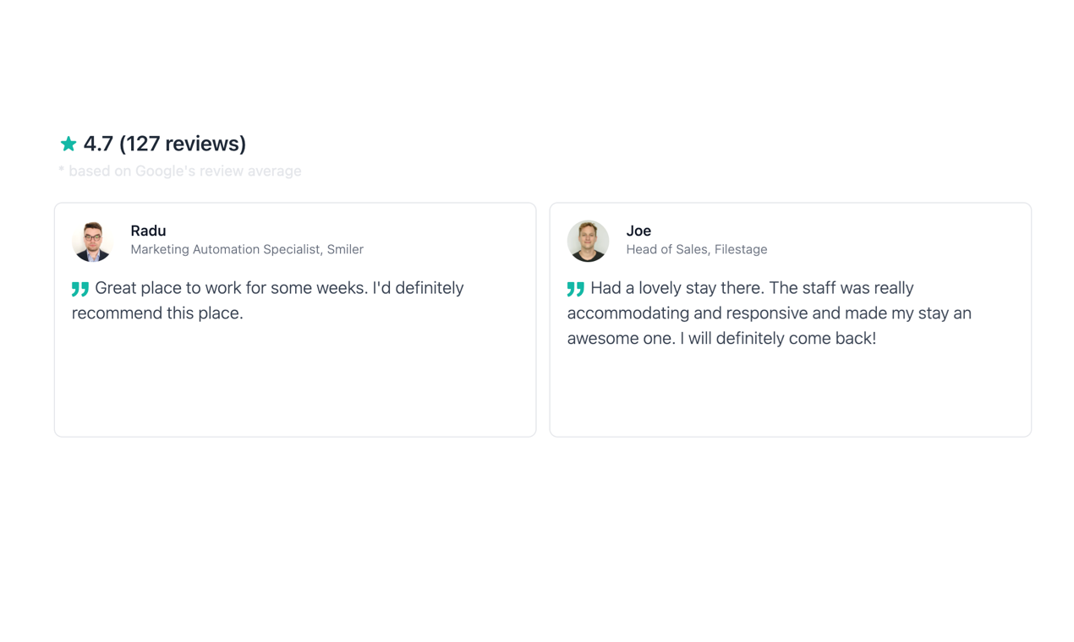Click the teal star rating icon
The image size is (1074, 642).
pyautogui.click(x=68, y=144)
